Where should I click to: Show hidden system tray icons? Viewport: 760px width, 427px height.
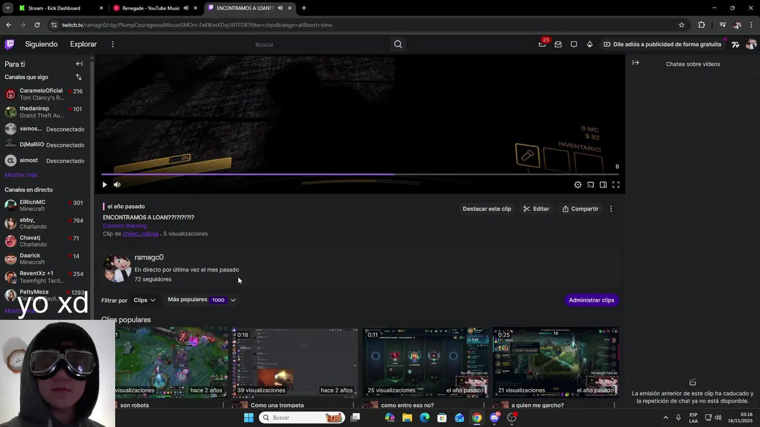point(666,418)
